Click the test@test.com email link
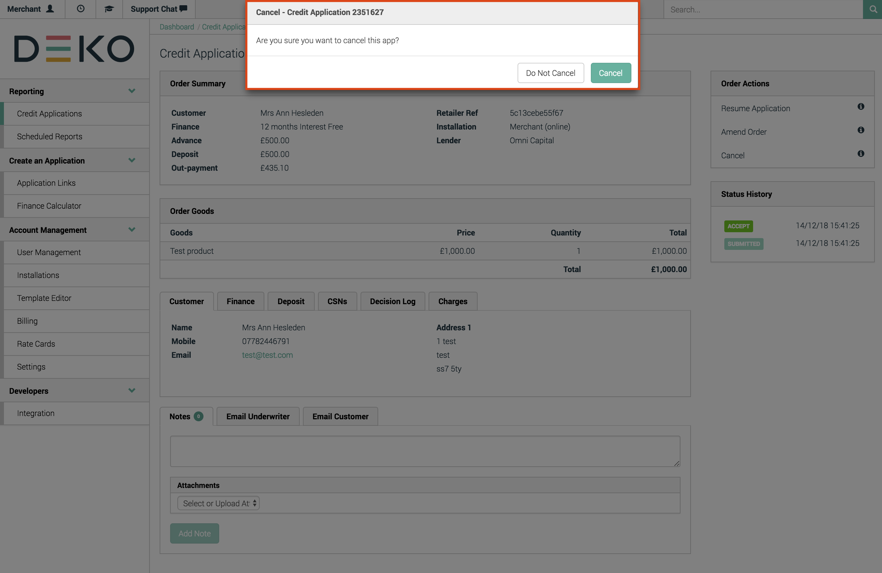 point(267,355)
